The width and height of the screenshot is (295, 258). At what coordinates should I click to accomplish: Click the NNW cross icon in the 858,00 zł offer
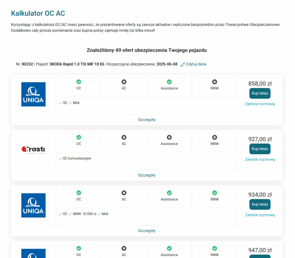214,82
